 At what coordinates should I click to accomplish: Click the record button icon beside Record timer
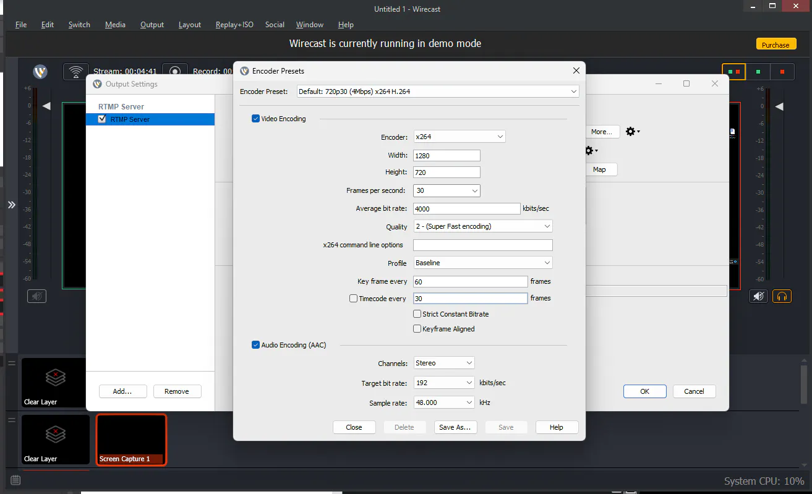175,71
